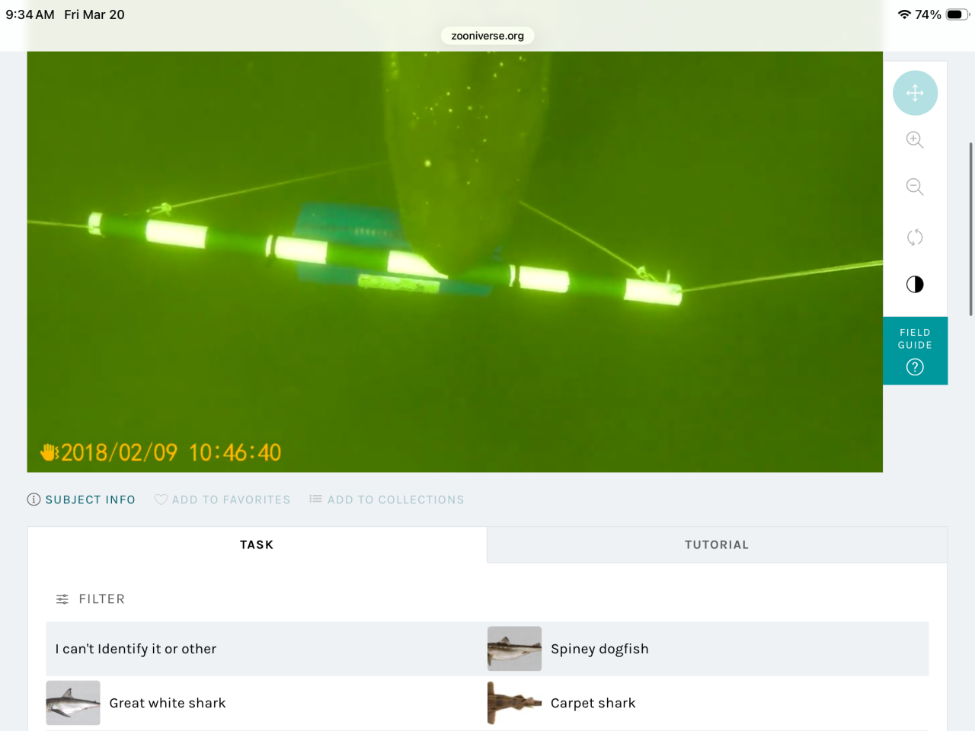
Task: Switch to the Task tab
Action: [257, 544]
